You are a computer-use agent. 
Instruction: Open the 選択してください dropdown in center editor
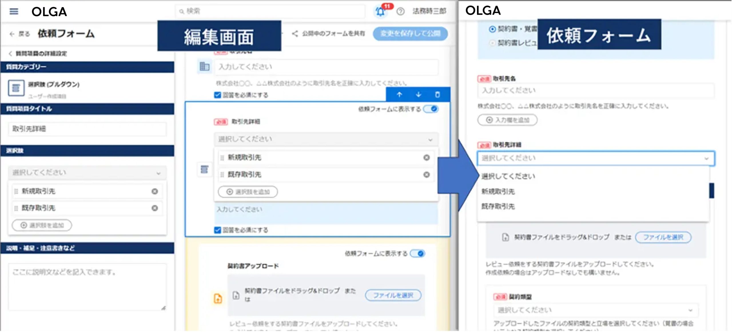click(326, 139)
